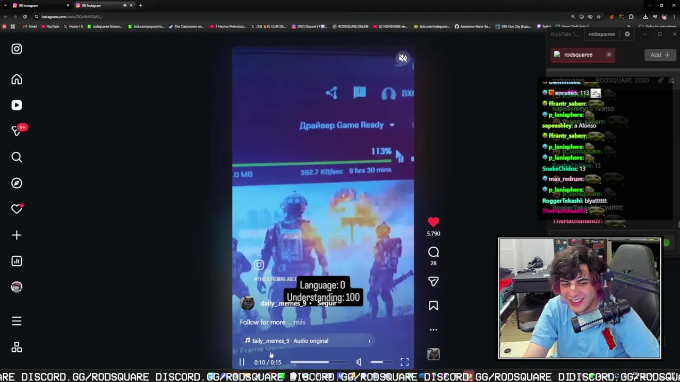This screenshot has width=680, height=382.
Task: Go to Instagram Home feed icon
Action: [x=16, y=80]
